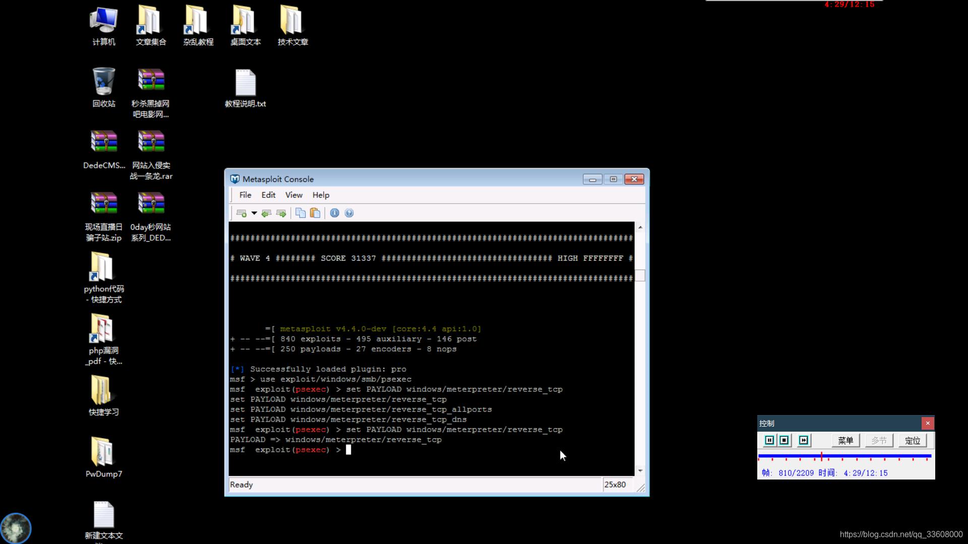Select the 回收站 recycle bin icon
This screenshot has height=544, width=968.
pyautogui.click(x=104, y=88)
